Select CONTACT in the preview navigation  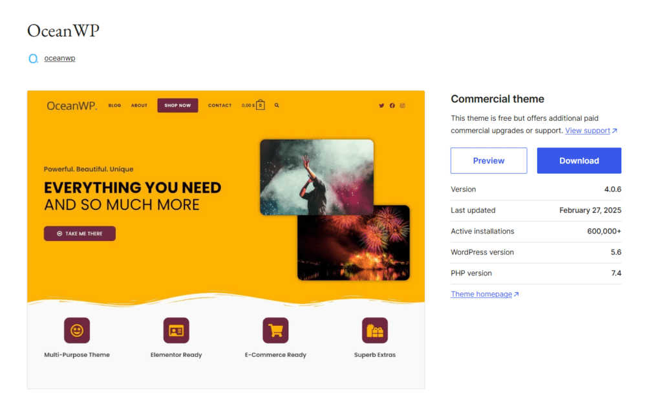pyautogui.click(x=220, y=105)
